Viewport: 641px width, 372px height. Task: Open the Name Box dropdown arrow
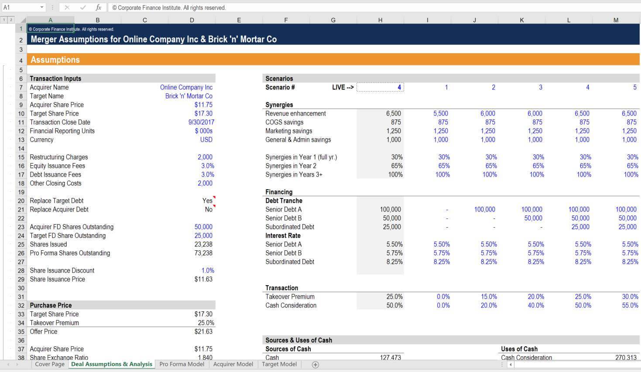coord(42,7)
